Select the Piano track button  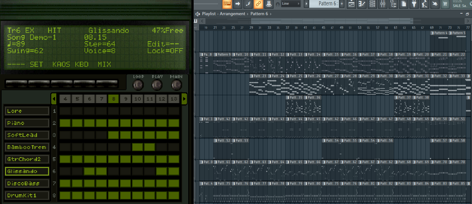point(27,123)
